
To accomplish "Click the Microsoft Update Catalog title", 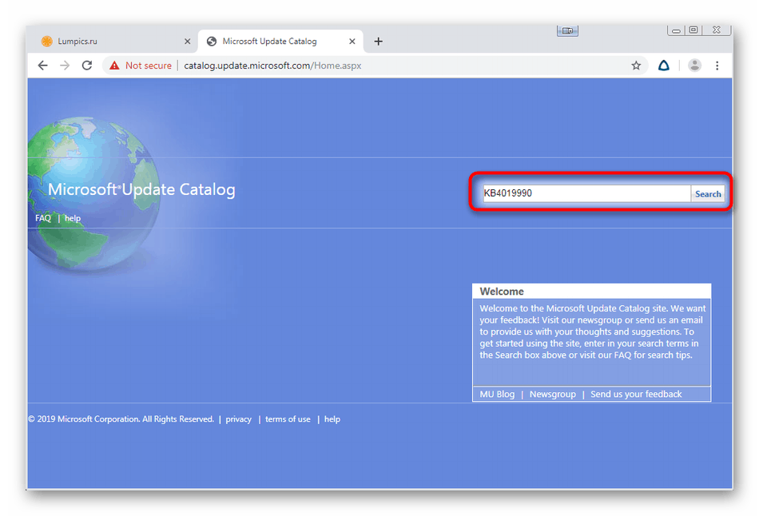I will (141, 189).
